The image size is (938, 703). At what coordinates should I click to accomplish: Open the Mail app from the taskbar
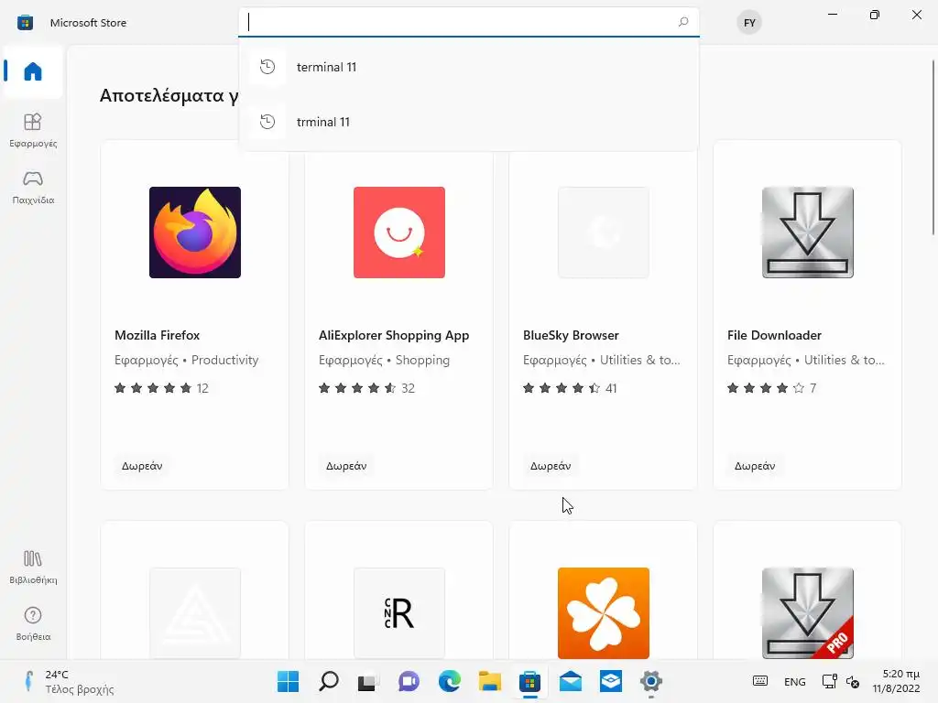pyautogui.click(x=570, y=681)
